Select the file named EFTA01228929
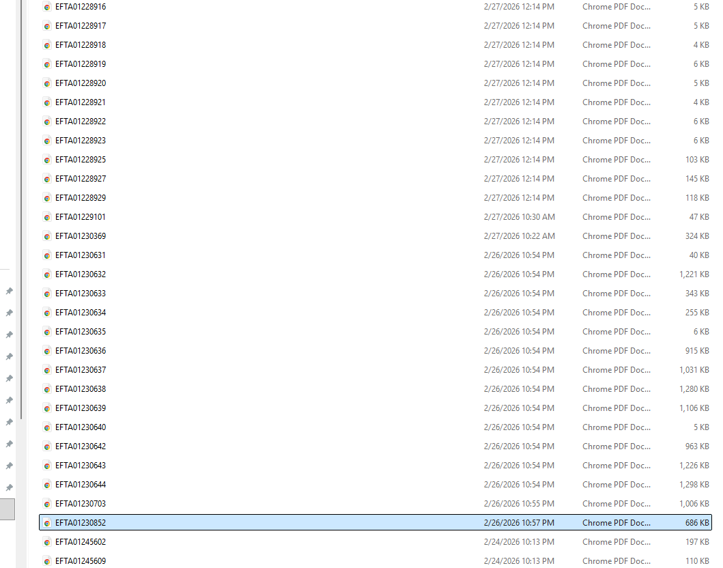Viewport: 723px width, 568px height. [81, 198]
